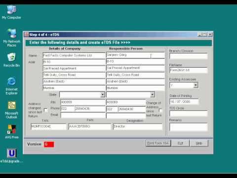Viewport: 237px width, 178px height.
Task: Click the PAN input field
Action: (90, 127)
